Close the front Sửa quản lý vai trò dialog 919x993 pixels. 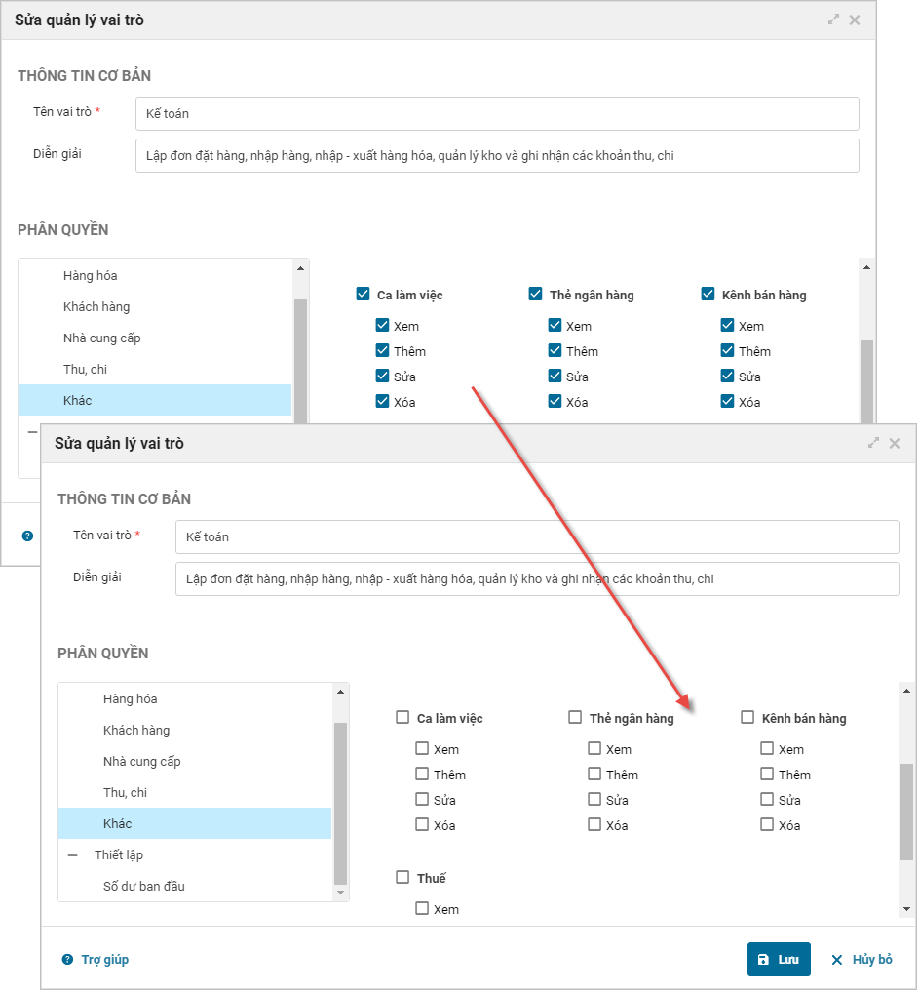(x=895, y=443)
